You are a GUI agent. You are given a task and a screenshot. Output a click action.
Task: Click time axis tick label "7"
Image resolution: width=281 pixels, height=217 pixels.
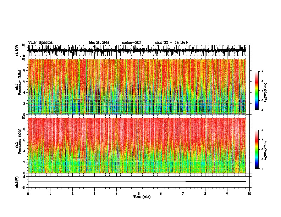(183, 194)
